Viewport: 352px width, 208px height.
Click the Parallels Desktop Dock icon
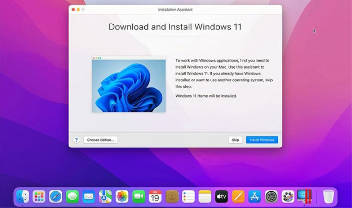(x=304, y=197)
